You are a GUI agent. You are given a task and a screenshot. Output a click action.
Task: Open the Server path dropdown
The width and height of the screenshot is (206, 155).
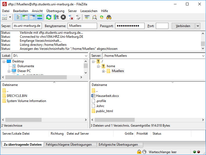coord(203,56)
